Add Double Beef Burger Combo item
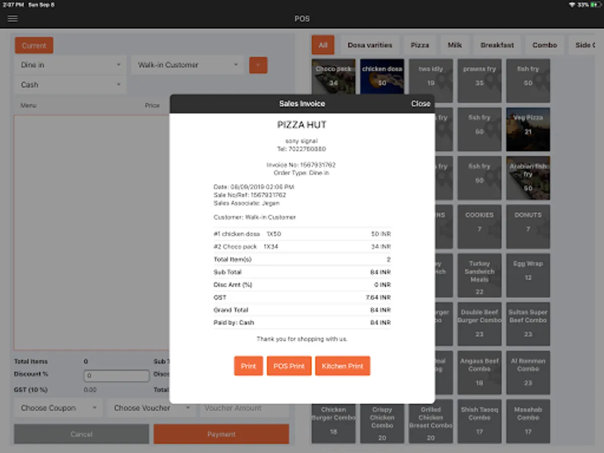The height and width of the screenshot is (453, 604). pyautogui.click(x=479, y=324)
